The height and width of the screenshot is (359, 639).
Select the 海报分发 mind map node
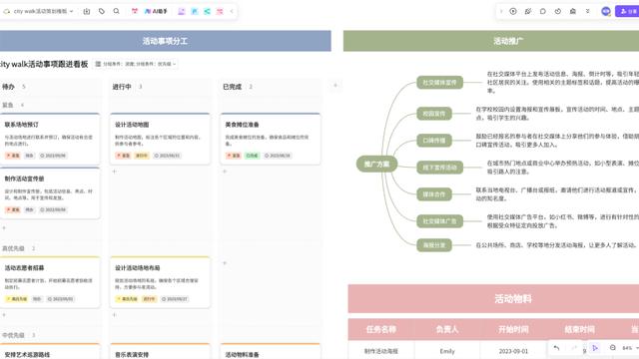pos(434,245)
